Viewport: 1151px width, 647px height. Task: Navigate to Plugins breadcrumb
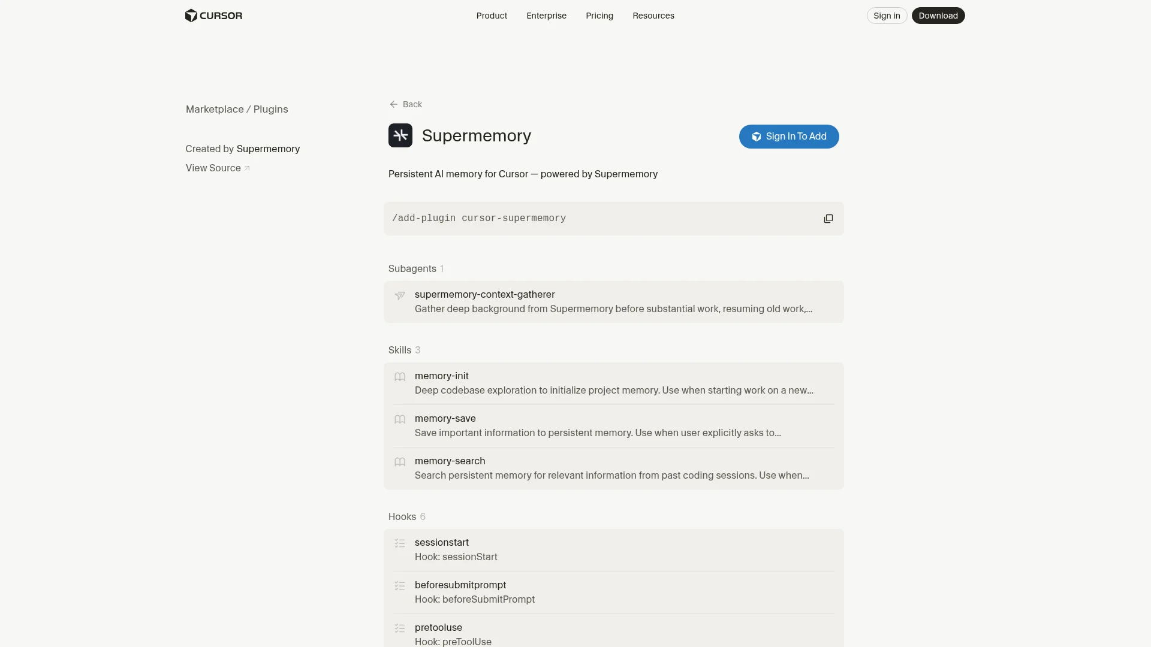click(x=270, y=110)
